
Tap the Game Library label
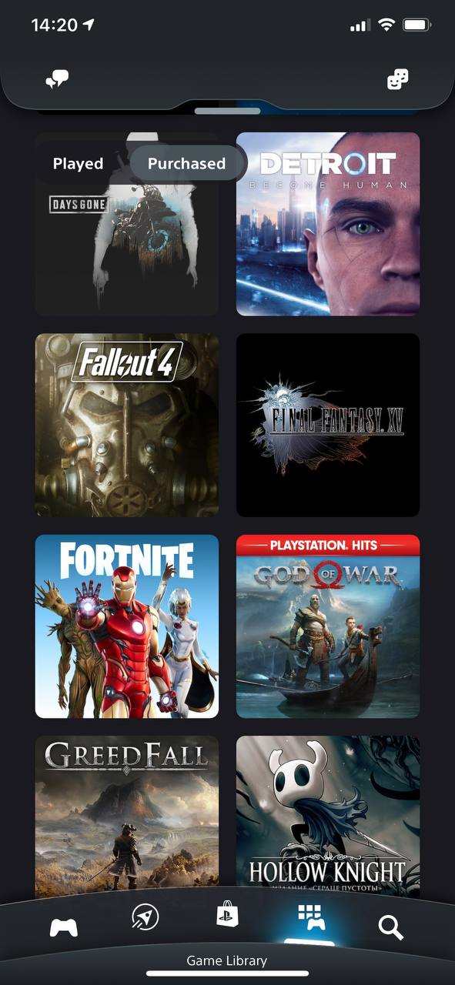click(x=227, y=960)
